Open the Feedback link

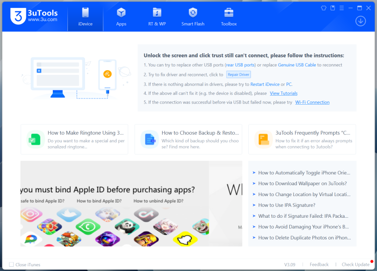coord(319,264)
